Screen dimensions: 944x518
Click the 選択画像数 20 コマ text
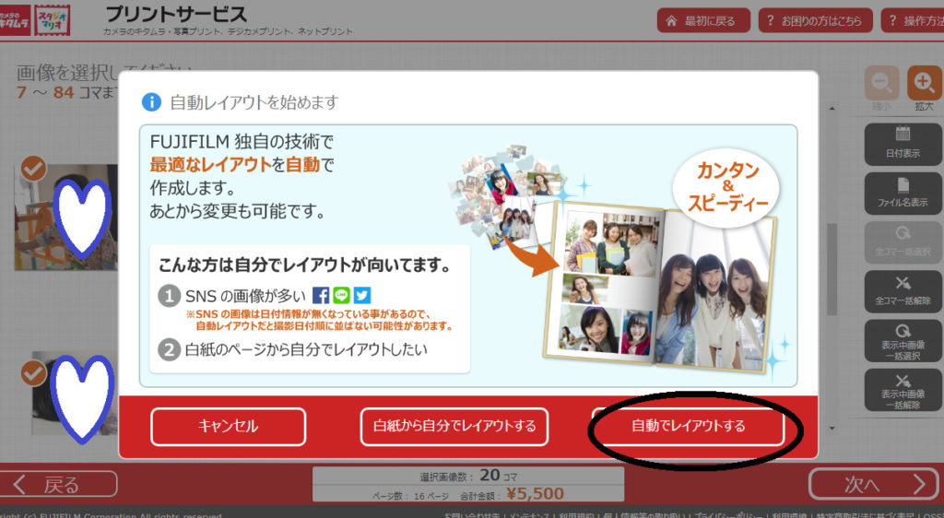(469, 476)
